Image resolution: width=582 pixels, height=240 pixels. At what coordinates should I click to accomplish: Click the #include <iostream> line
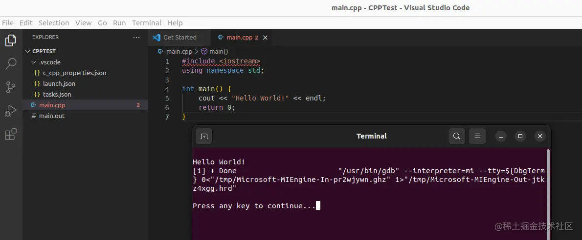[x=221, y=61]
